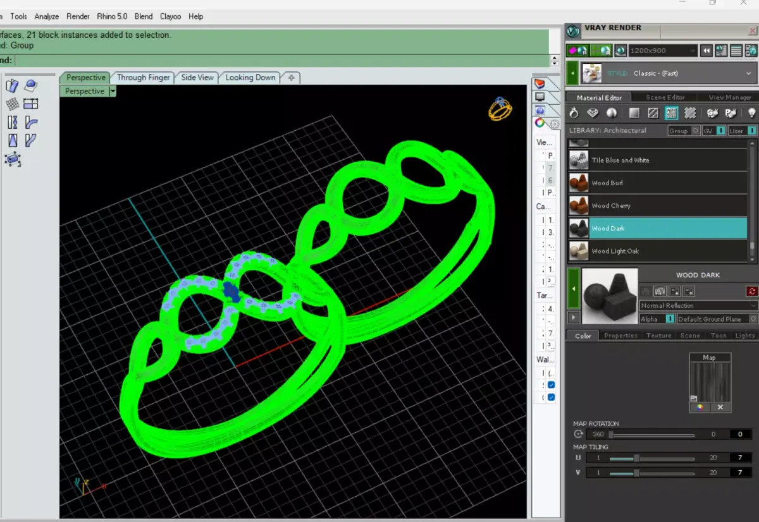This screenshot has width=759, height=522.
Task: Click the green region render sphere button
Action: pyautogui.click(x=600, y=51)
